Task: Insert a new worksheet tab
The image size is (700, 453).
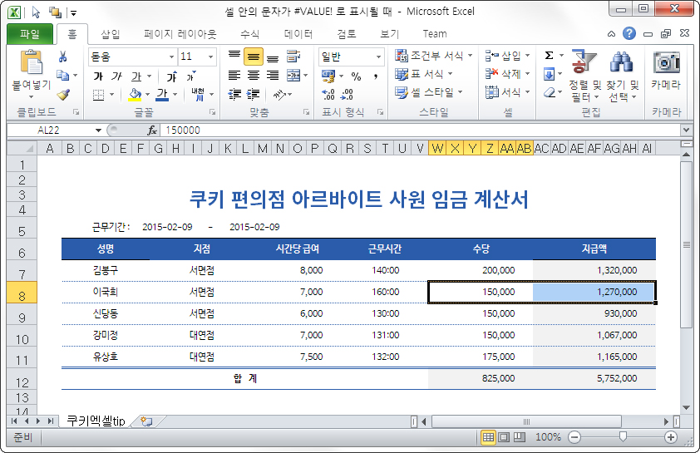Action: point(146,421)
